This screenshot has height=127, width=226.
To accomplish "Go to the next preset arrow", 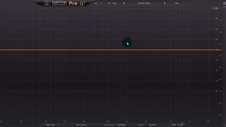I will pos(165,3).
